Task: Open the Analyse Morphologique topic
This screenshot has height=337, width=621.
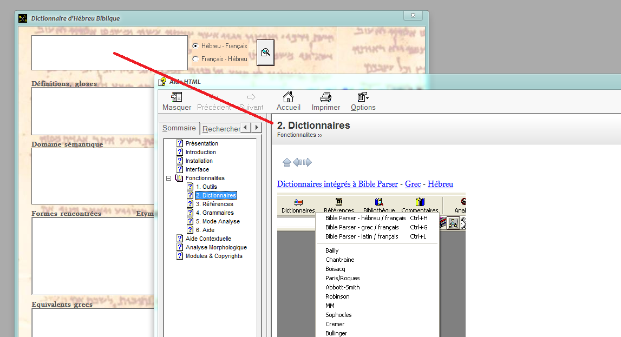Action: [216, 248]
